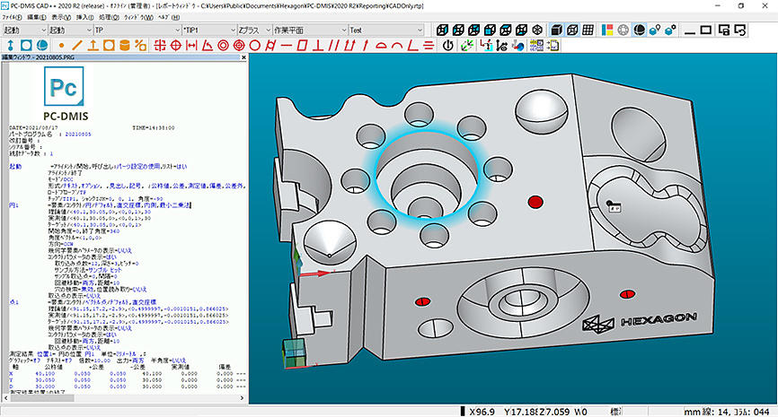Open the *TIP1 tip dropdown
The image size is (778, 417).
coord(233,30)
